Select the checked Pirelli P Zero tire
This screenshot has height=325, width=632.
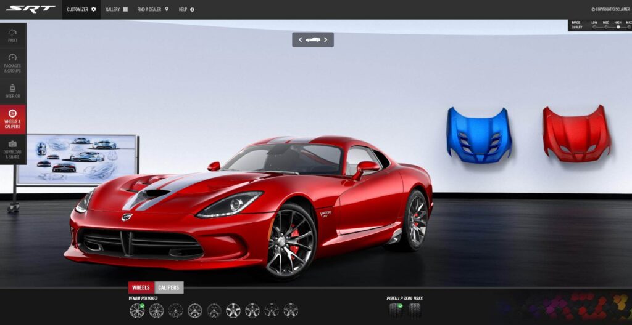tap(396, 310)
